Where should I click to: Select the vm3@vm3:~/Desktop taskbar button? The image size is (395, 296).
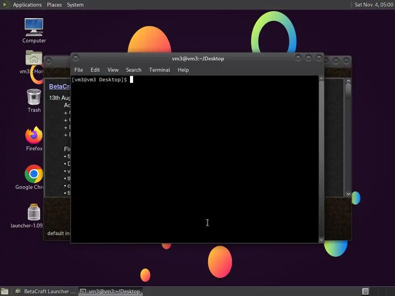click(110, 291)
